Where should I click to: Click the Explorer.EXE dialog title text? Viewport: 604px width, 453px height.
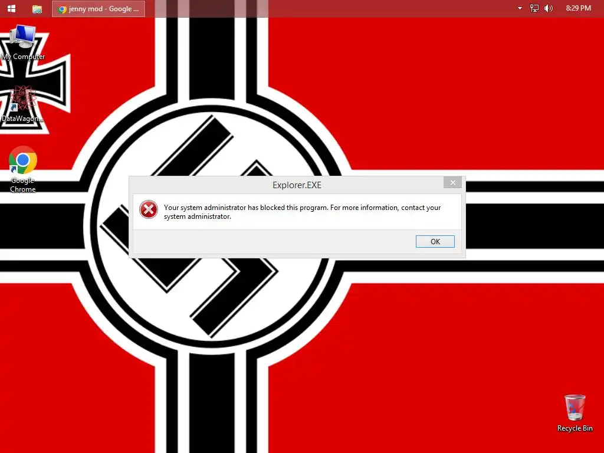[x=297, y=185]
